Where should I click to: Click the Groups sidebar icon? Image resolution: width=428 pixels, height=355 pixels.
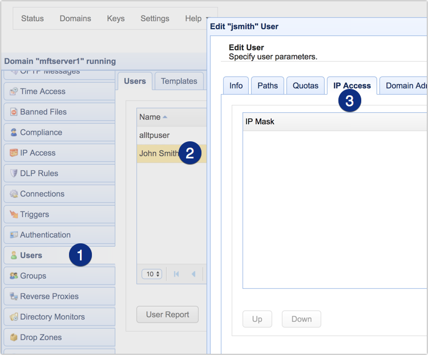coord(14,276)
